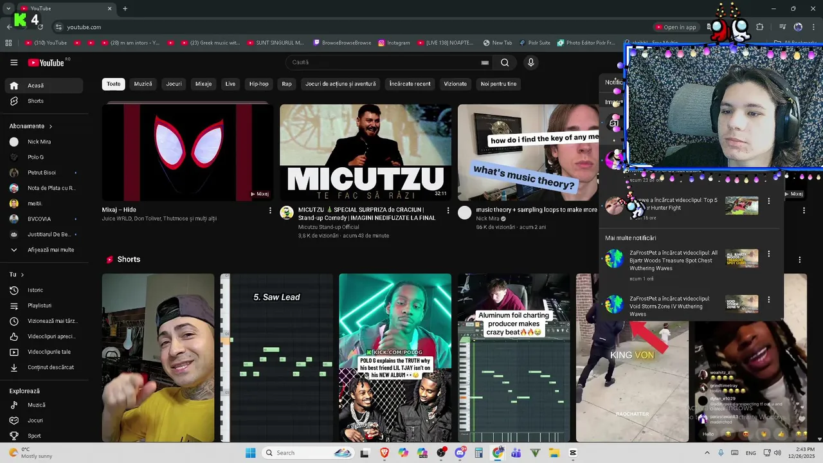
Task: Open Istoric in the sidebar
Action: point(44,290)
